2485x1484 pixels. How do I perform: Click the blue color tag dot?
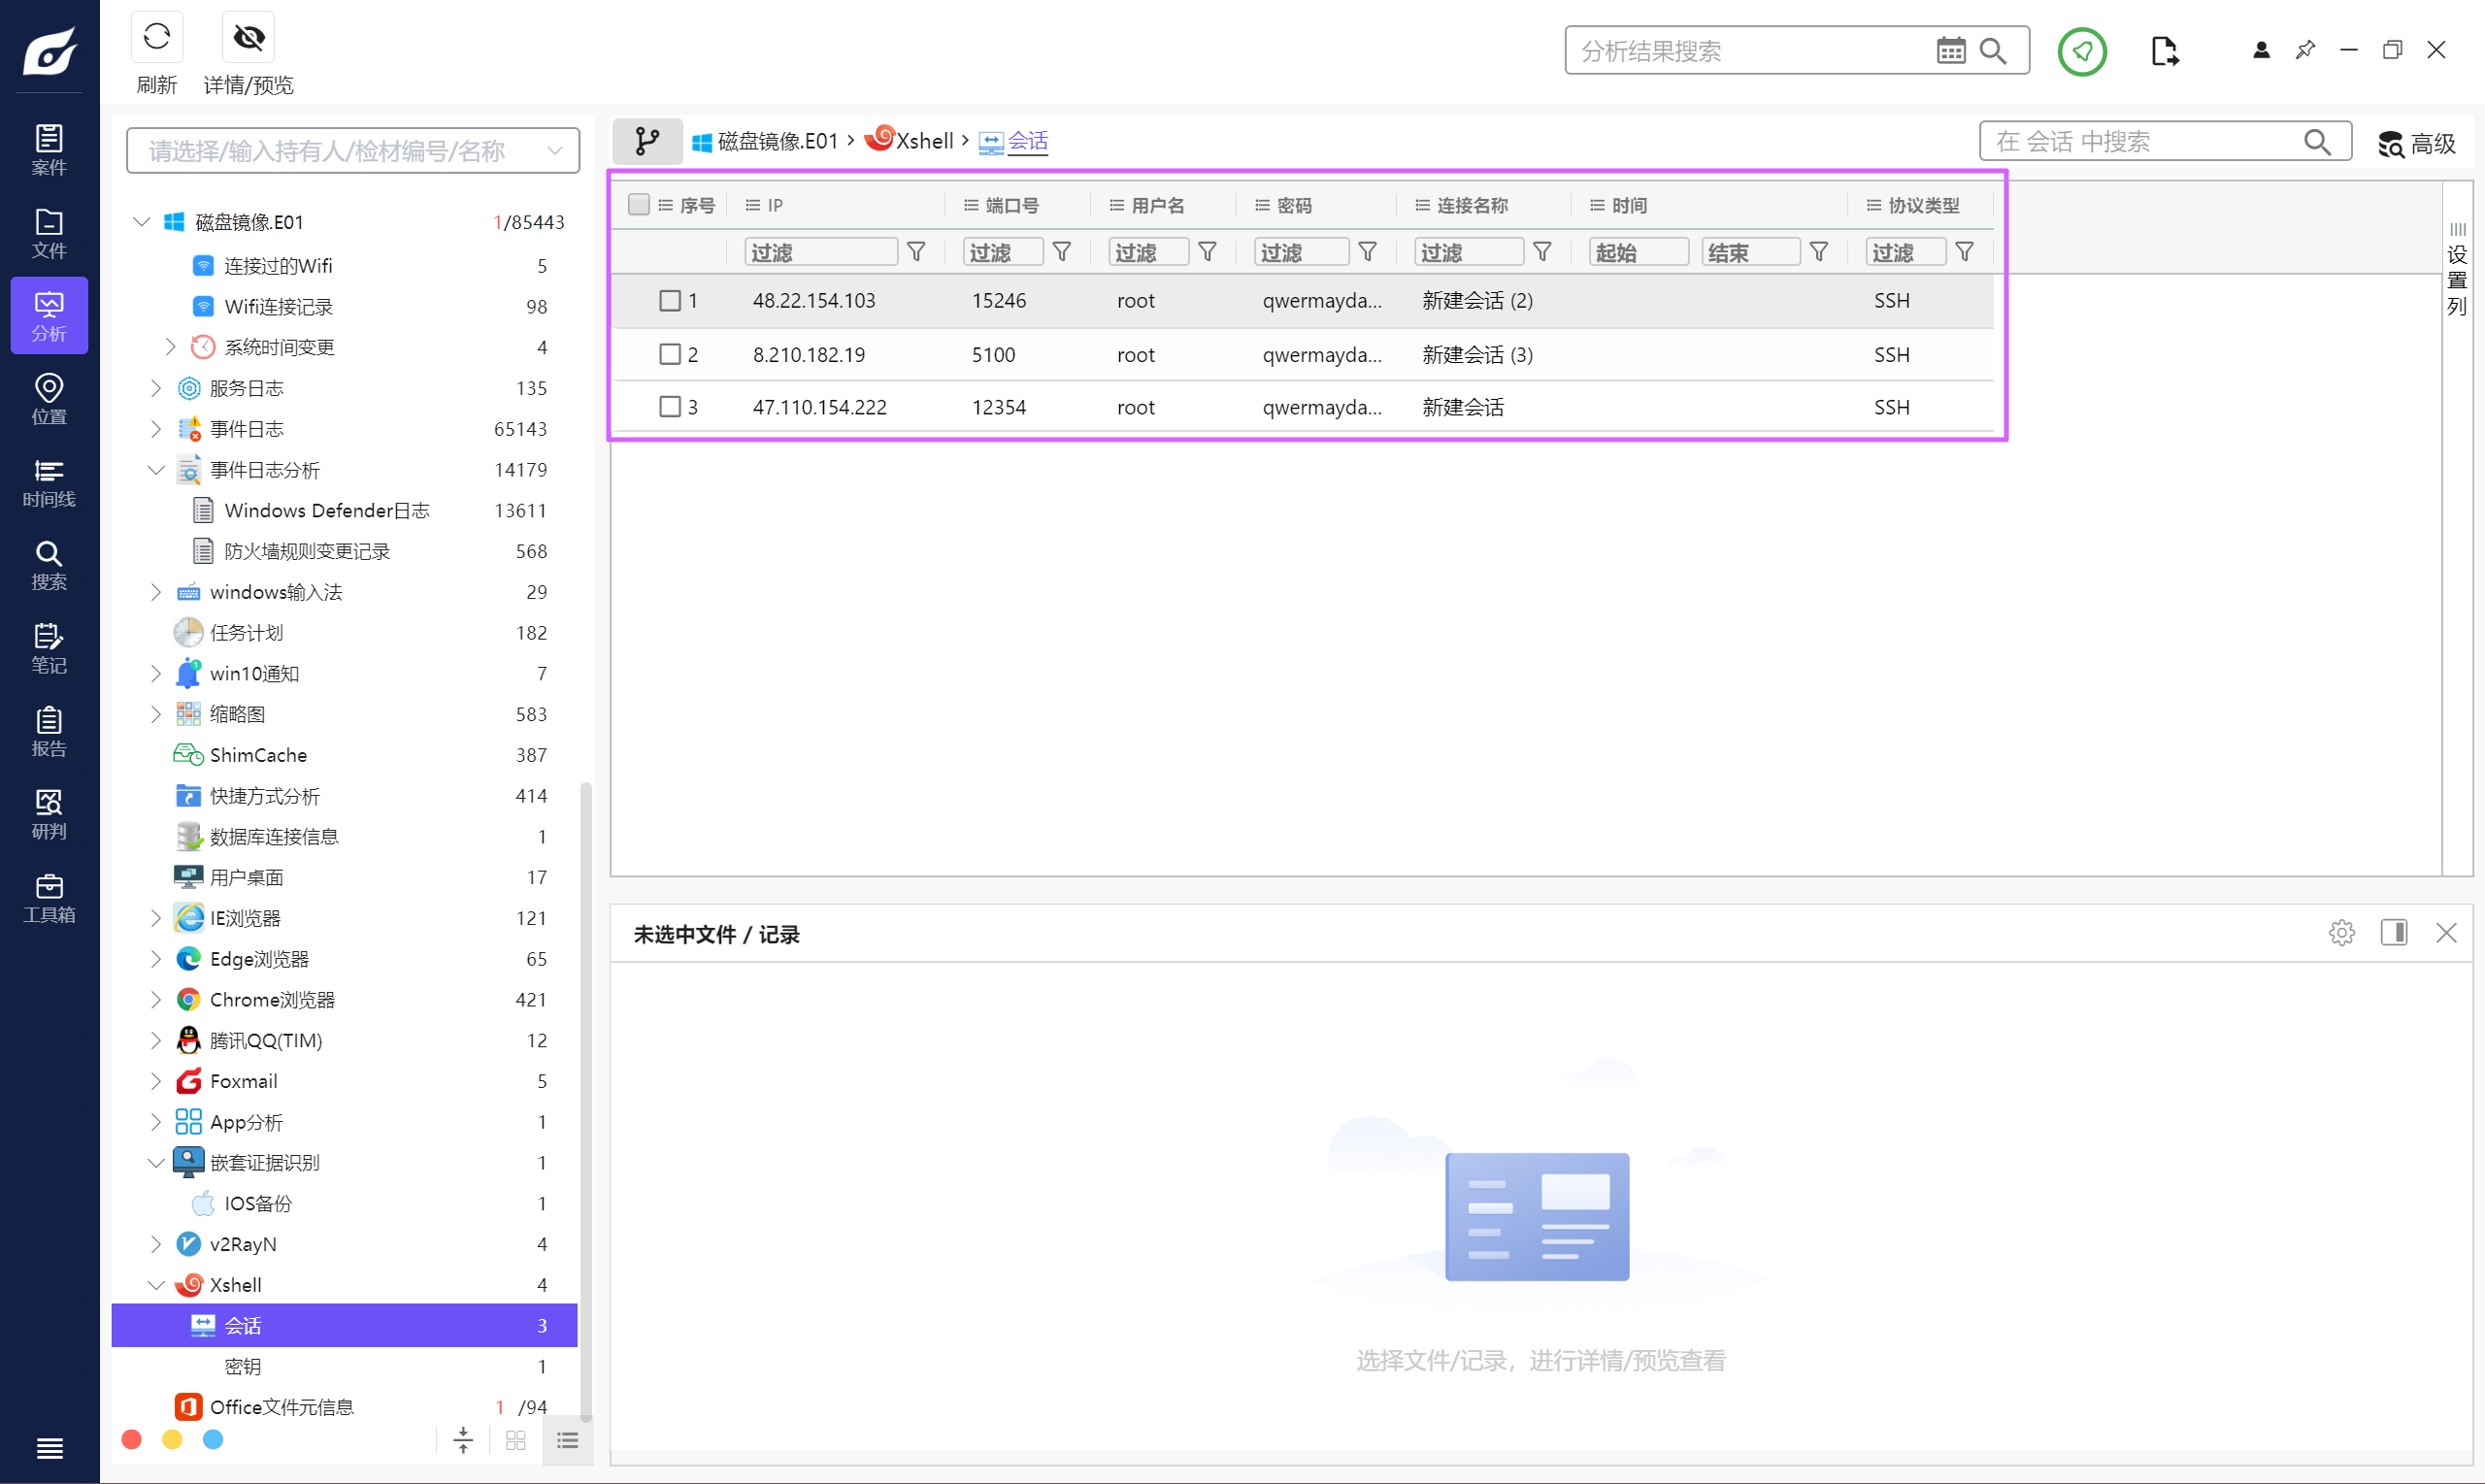(x=213, y=1438)
